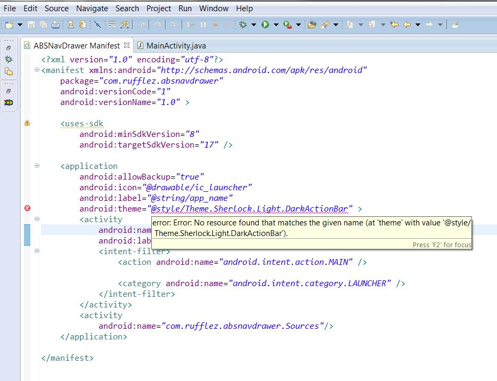The height and width of the screenshot is (381, 497).
Task: Open the Debug view sidebar icon
Action: coord(9,59)
